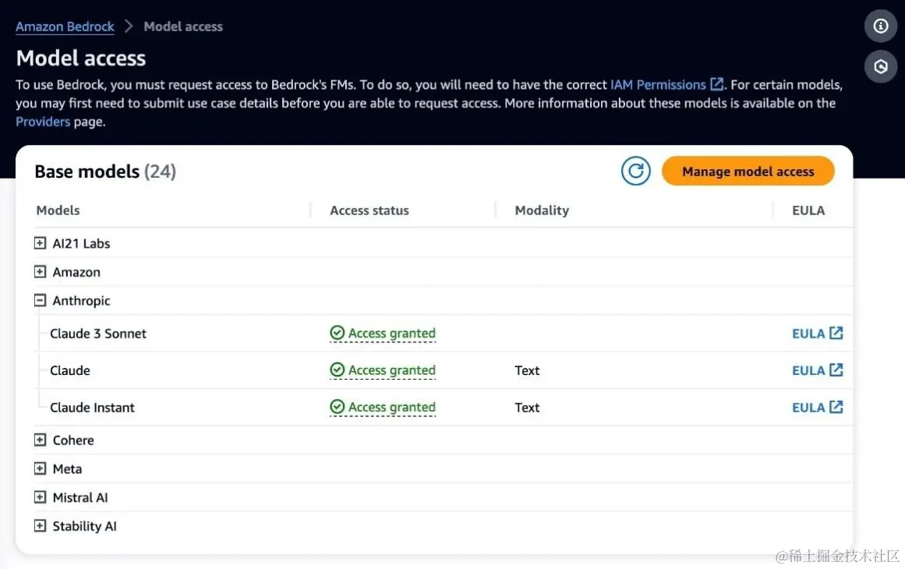Viewport: 905px width, 569px height.
Task: Expand the Amazon provider group
Action: [x=40, y=271]
